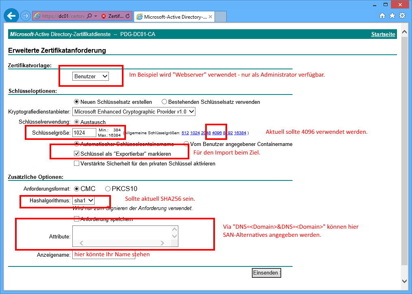Open the Hashalgorithmus sha1 dropdown
412x294 pixels.
click(x=83, y=200)
